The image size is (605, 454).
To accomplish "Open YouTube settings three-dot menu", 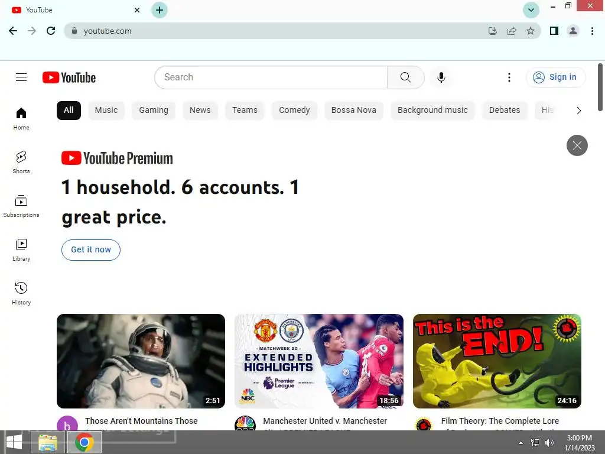I will (509, 77).
